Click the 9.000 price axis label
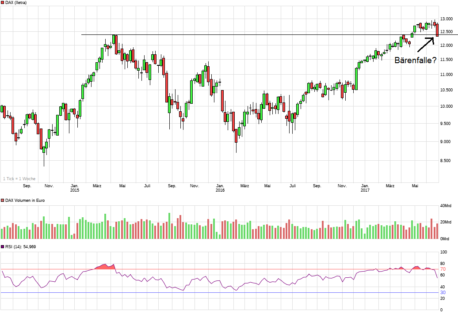This screenshot has height=314, width=458. (x=446, y=142)
